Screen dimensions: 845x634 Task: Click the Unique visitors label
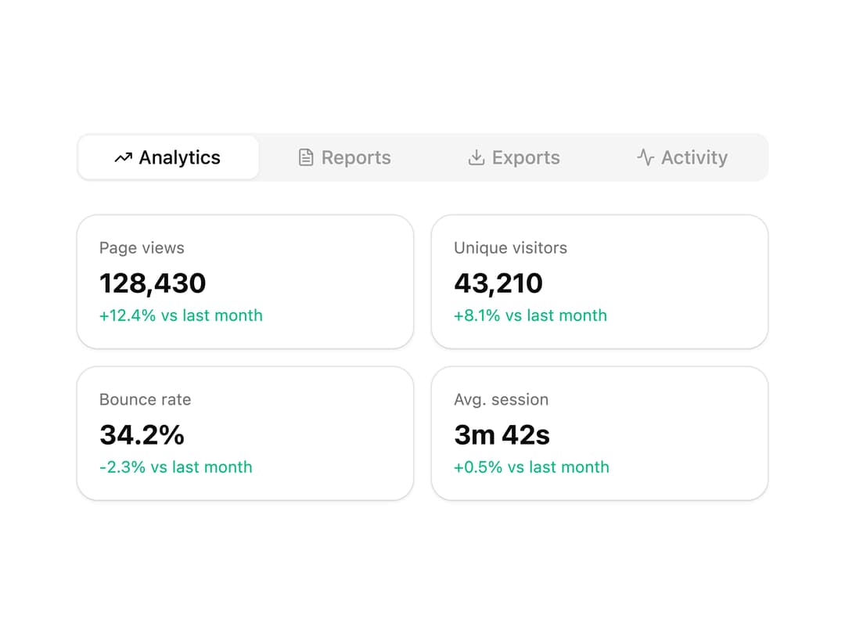510,248
